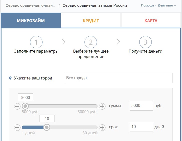182x141 pixels.
Task: Click the city location pin icon
Action: tap(10, 78)
